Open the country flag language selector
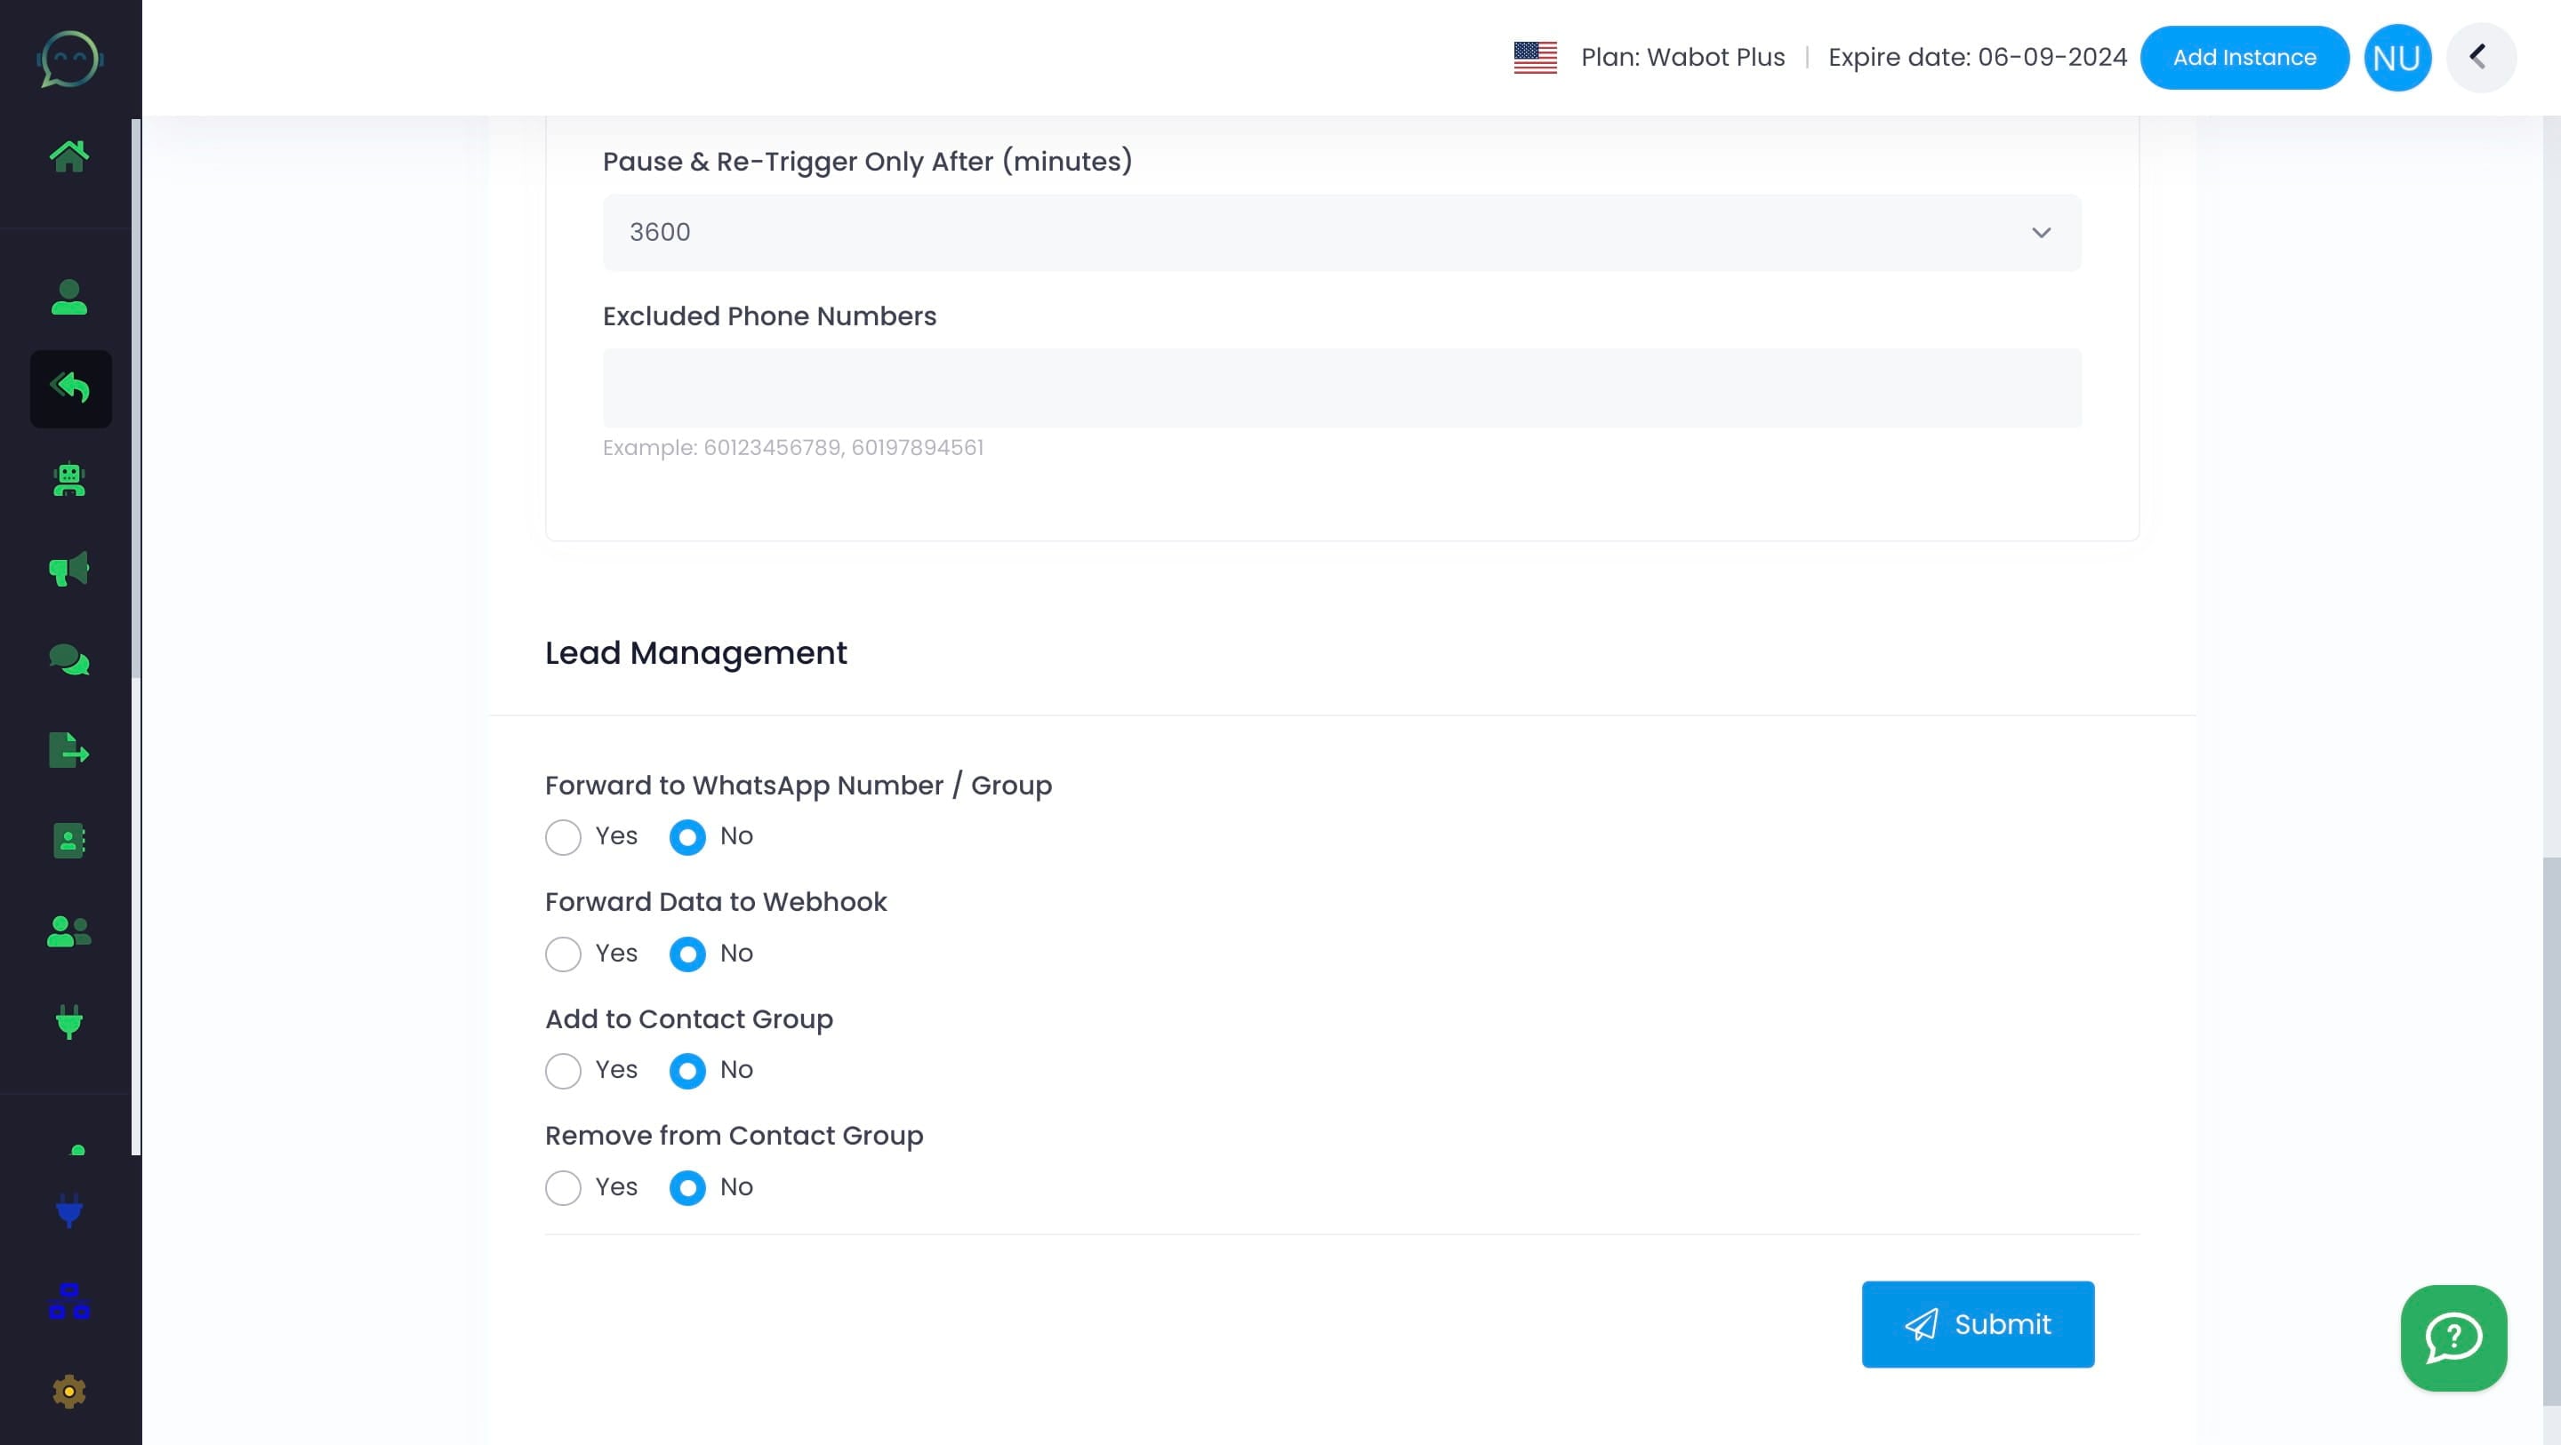This screenshot has width=2561, height=1445. click(1534, 57)
